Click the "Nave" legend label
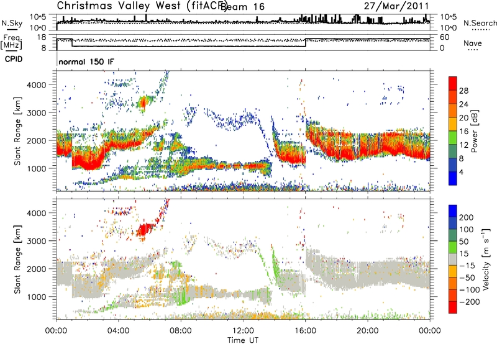Viewport: 497px width, 344px height. point(472,43)
